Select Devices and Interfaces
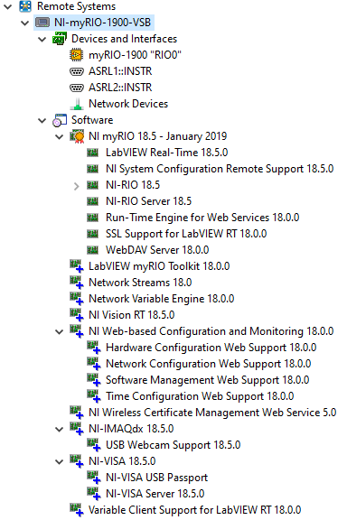The width and height of the screenshot is (347, 520). [124, 39]
